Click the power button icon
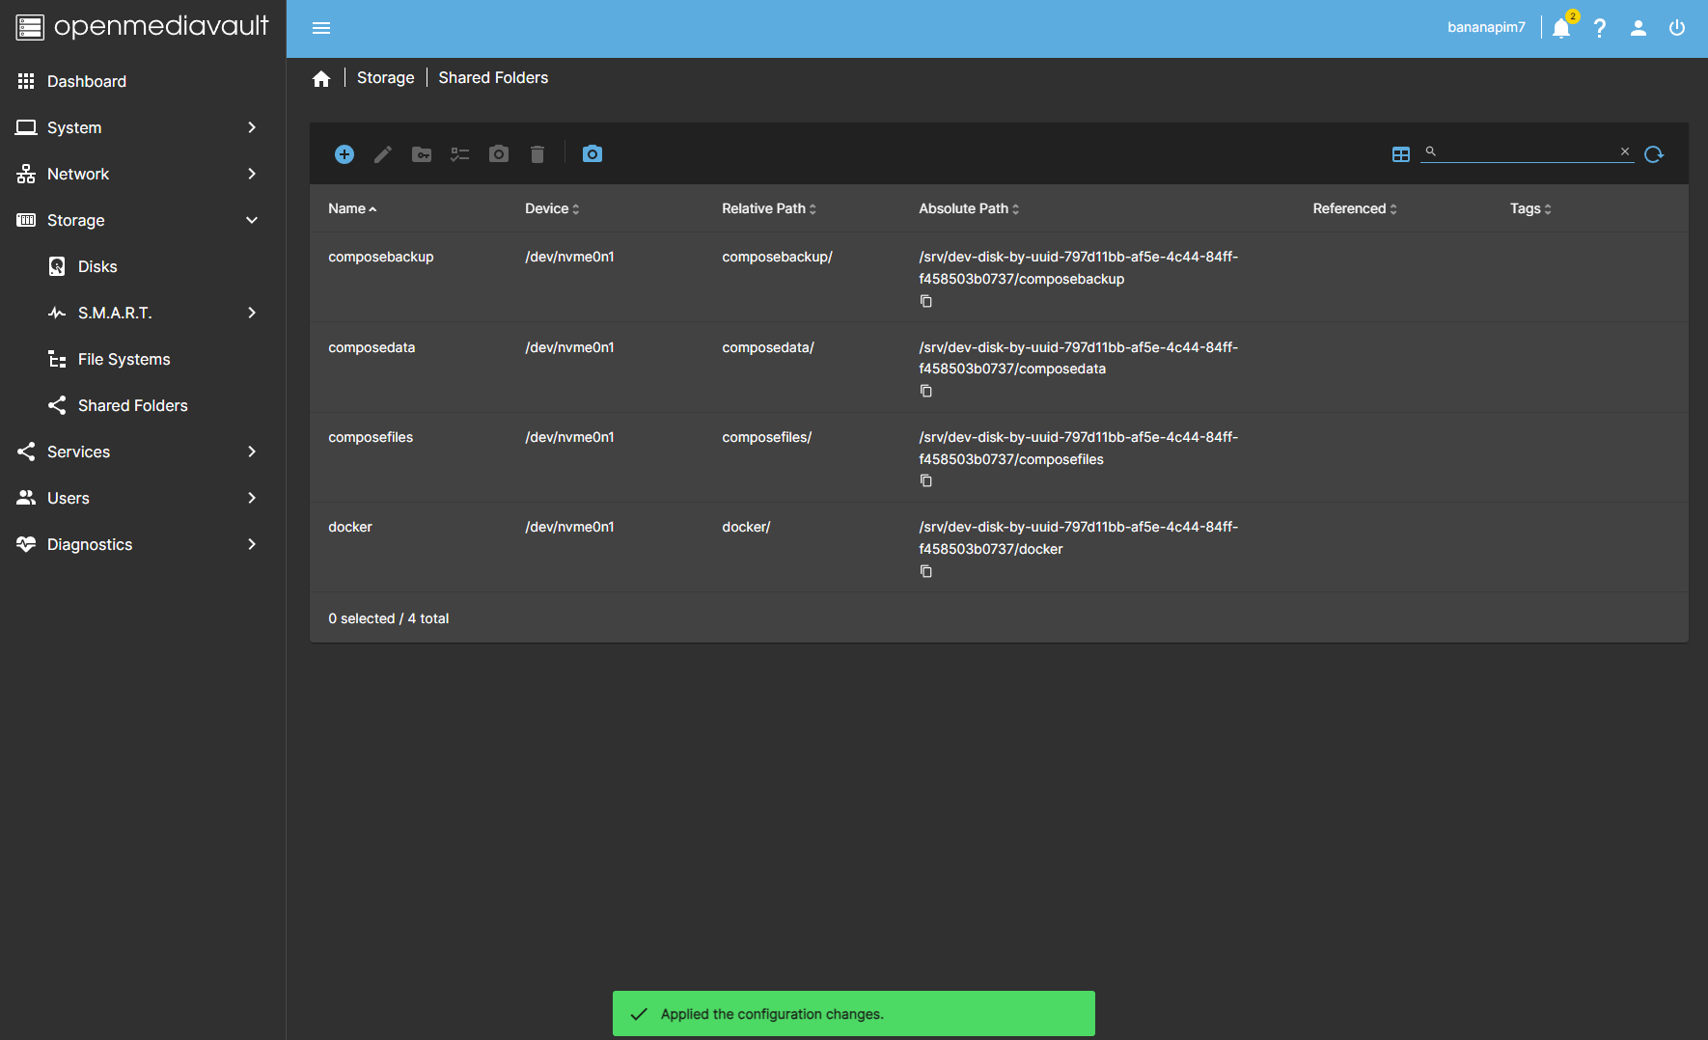Image resolution: width=1708 pixels, height=1040 pixels. pos(1677,28)
